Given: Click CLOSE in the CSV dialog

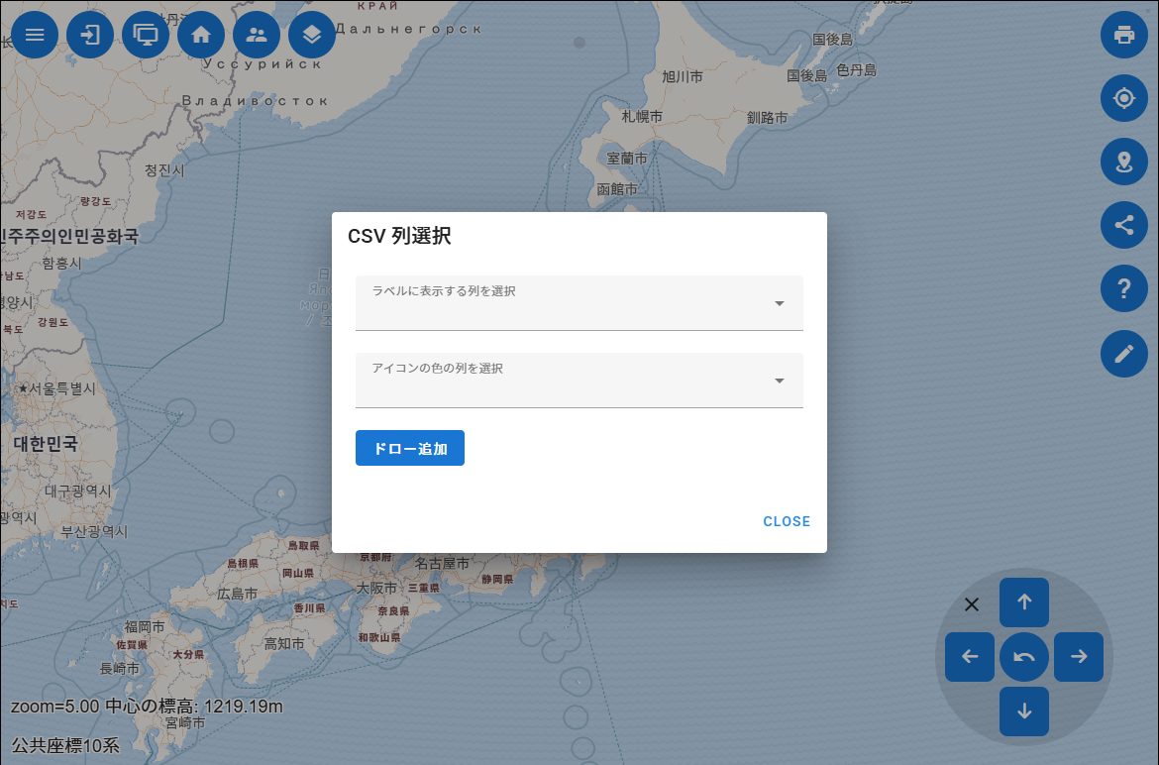Looking at the screenshot, I should coord(787,521).
